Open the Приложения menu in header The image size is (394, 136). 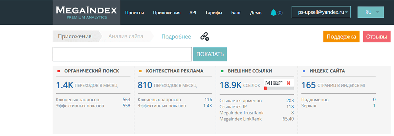coord(167,13)
